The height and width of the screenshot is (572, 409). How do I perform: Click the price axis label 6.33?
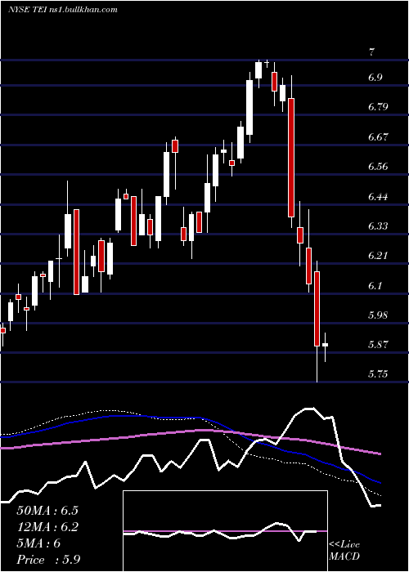377,226
